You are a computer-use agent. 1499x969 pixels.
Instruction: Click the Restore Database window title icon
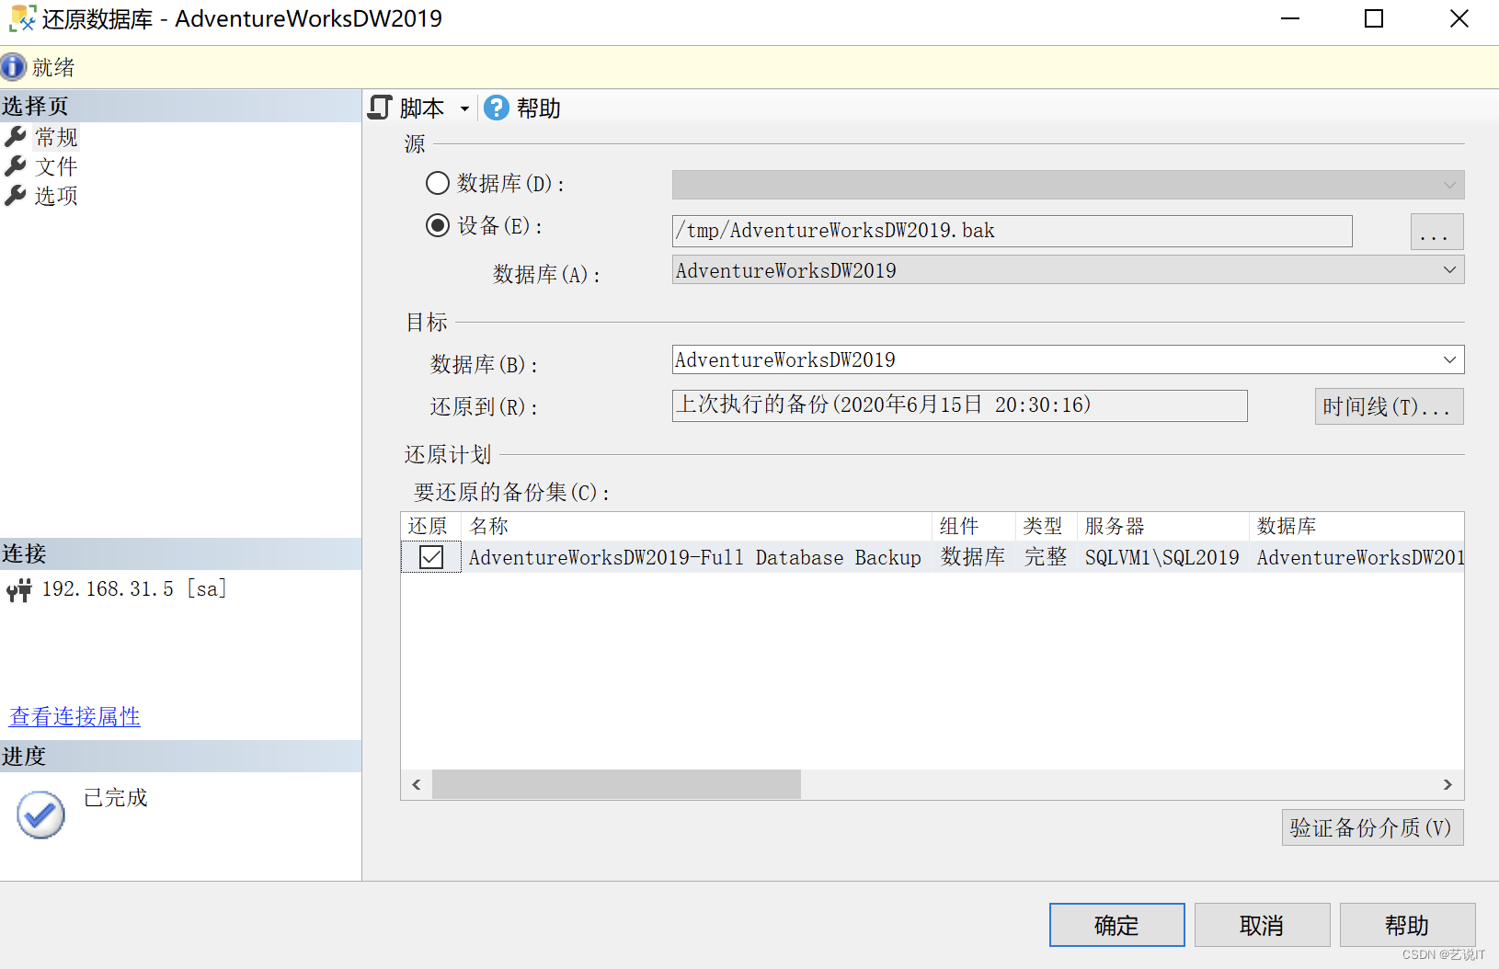pos(23,18)
